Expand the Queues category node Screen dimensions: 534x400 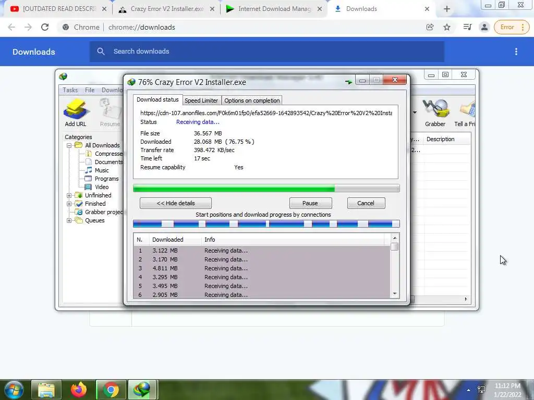[69, 220]
